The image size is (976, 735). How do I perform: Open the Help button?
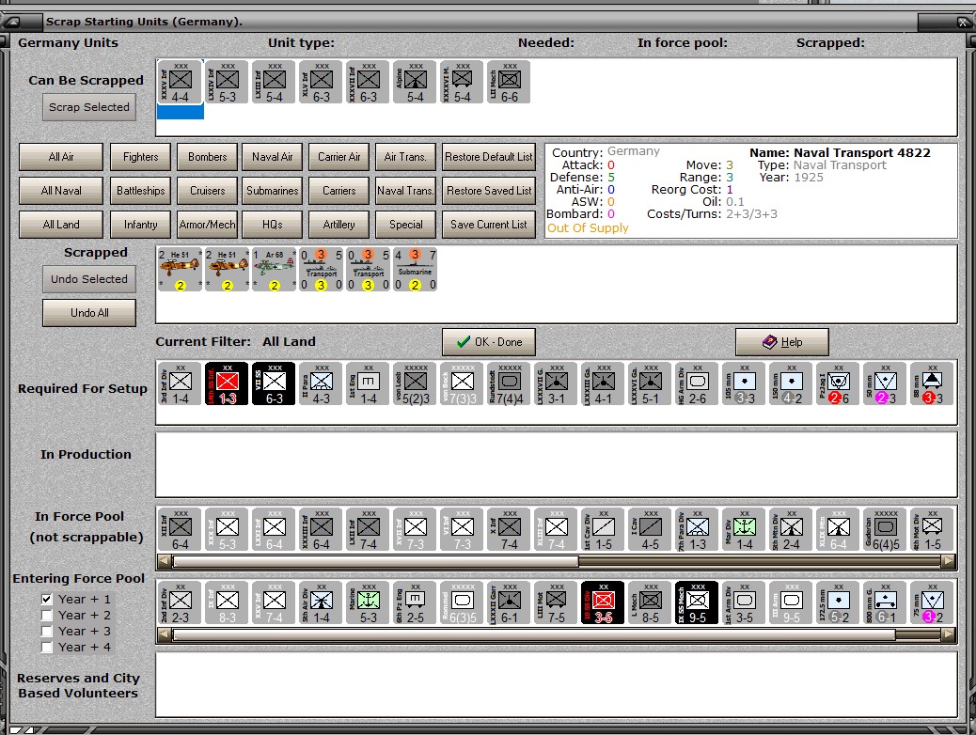[781, 341]
